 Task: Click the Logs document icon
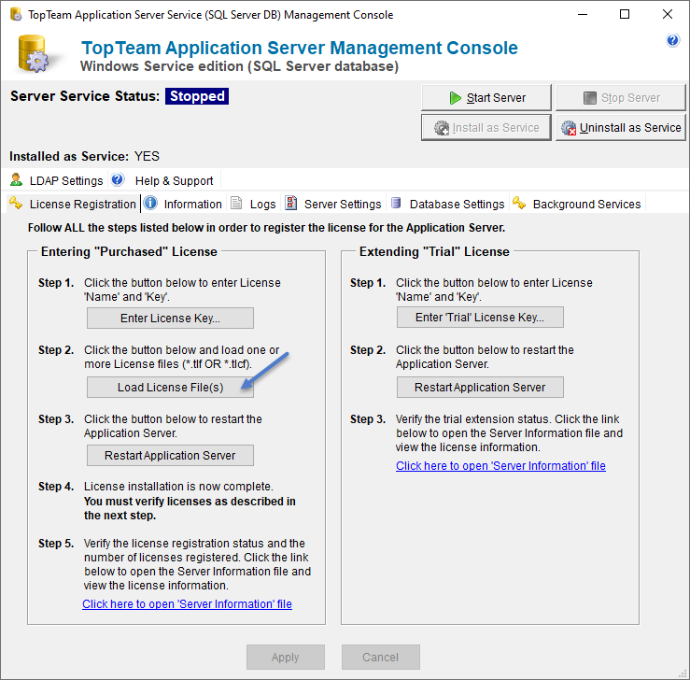[x=236, y=203]
